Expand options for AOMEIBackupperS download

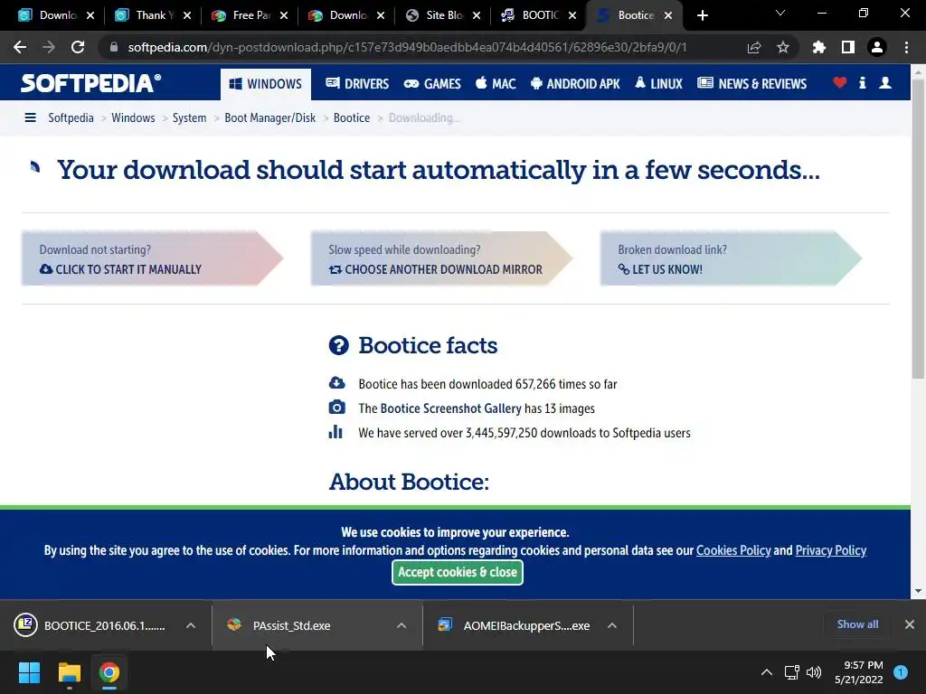pos(612,625)
